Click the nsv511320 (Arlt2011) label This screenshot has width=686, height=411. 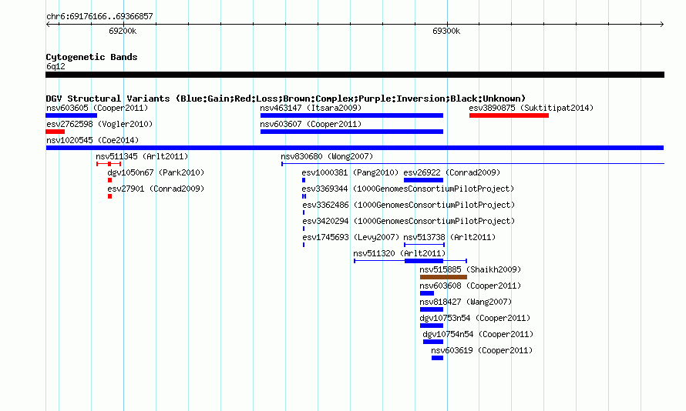tap(399, 253)
